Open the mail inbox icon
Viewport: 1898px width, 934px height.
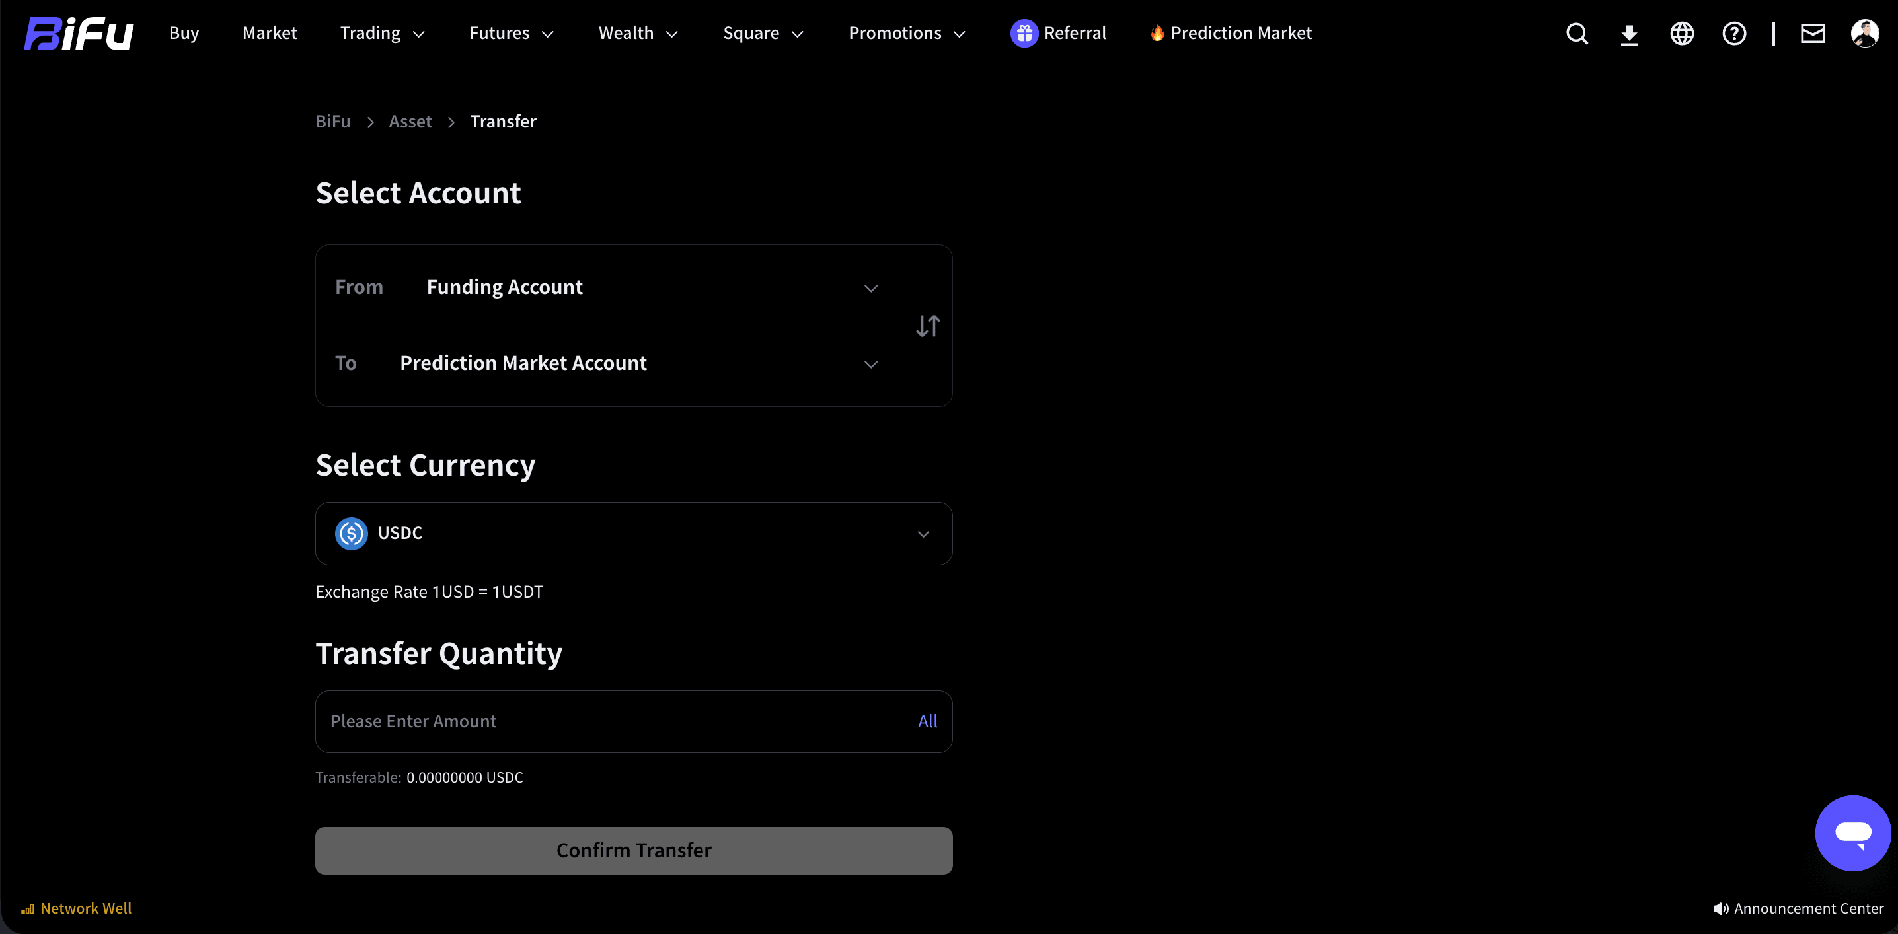coord(1813,33)
